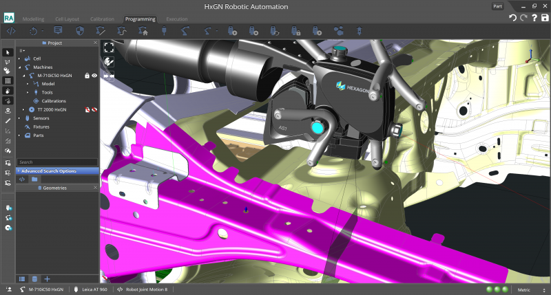Click the undo arrow icon
Screen dimensions: 551x295
(x=512, y=18)
